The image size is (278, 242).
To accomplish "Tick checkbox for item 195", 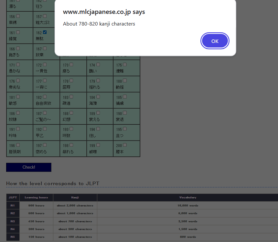I will (x=125, y=129).
